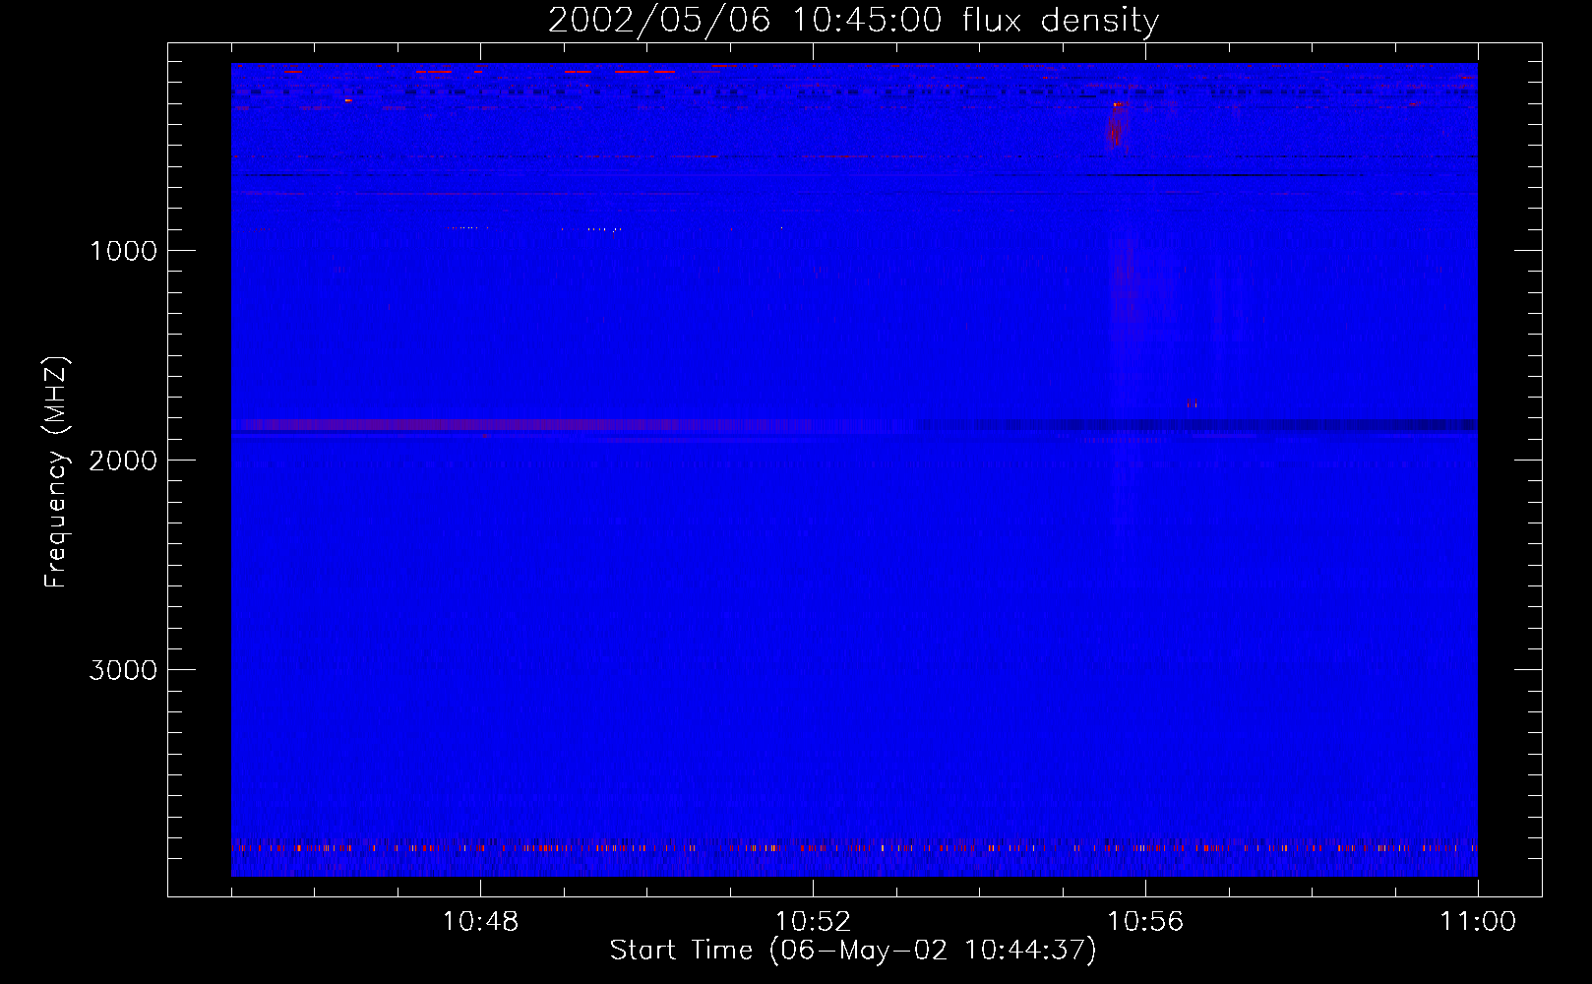Click the 1000 frequency tick label

coord(124,251)
